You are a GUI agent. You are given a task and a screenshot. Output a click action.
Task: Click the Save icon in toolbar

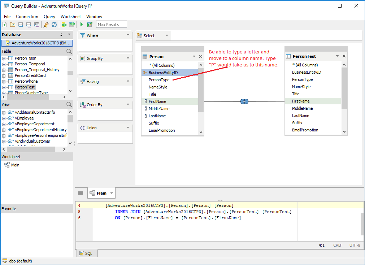click(21, 25)
